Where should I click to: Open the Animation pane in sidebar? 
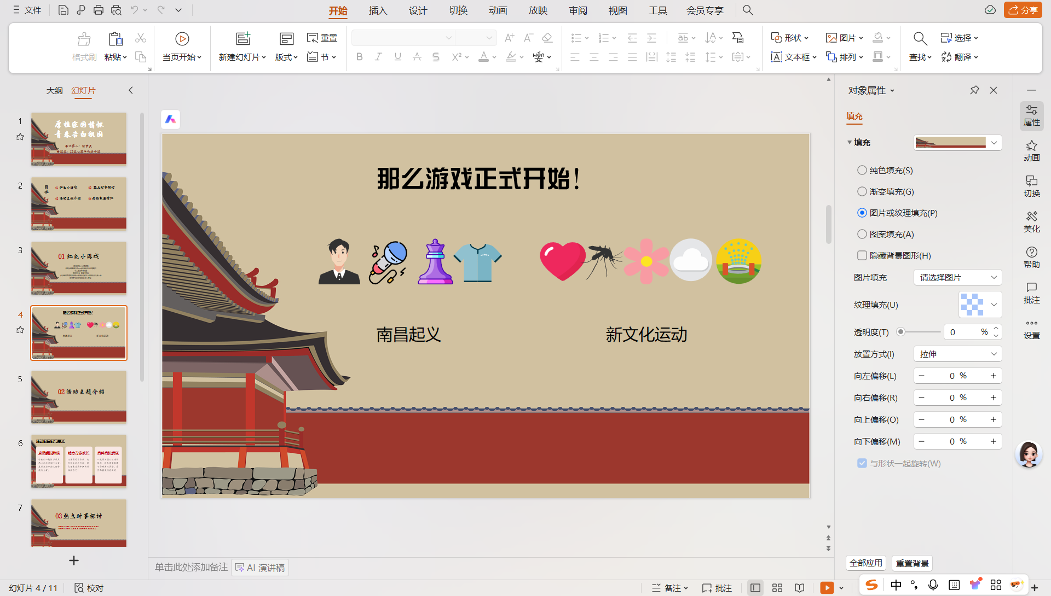pos(1031,150)
